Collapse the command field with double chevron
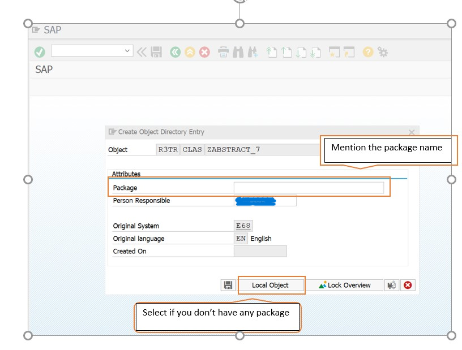The height and width of the screenshot is (350, 462). click(x=142, y=52)
